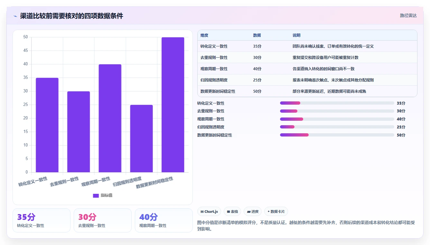Click the 维度 column header
Screen dimensions: 430x245
pyautogui.click(x=204, y=35)
